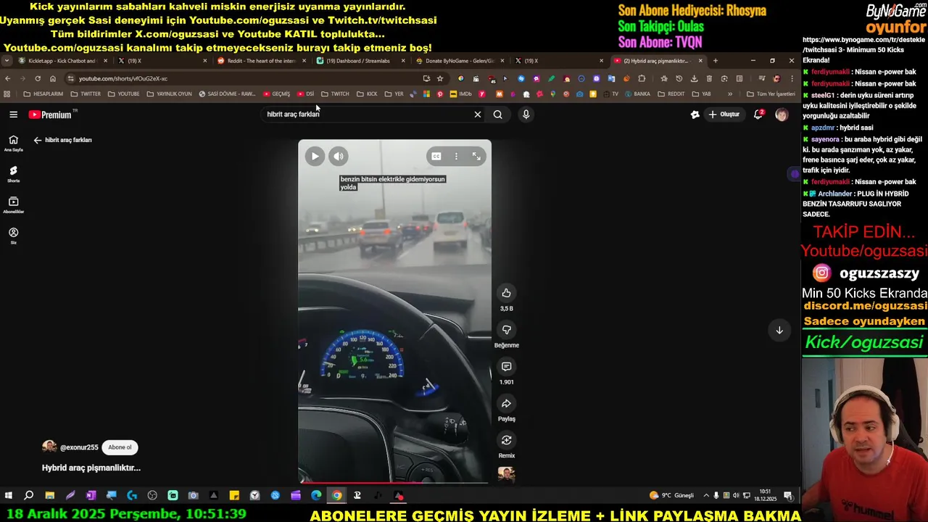Viewport: 928px width, 522px height.
Task: Open the TWITCH bookmarks folder
Action: click(x=335, y=94)
